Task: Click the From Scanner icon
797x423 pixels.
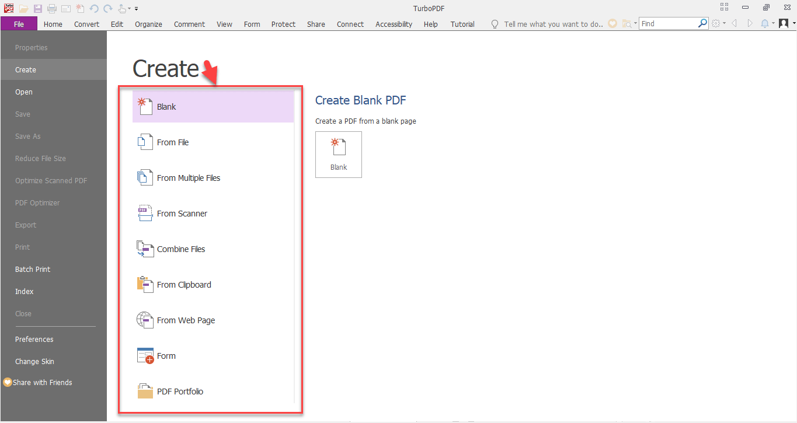Action: tap(145, 213)
